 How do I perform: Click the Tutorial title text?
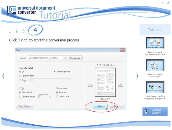click(x=55, y=15)
